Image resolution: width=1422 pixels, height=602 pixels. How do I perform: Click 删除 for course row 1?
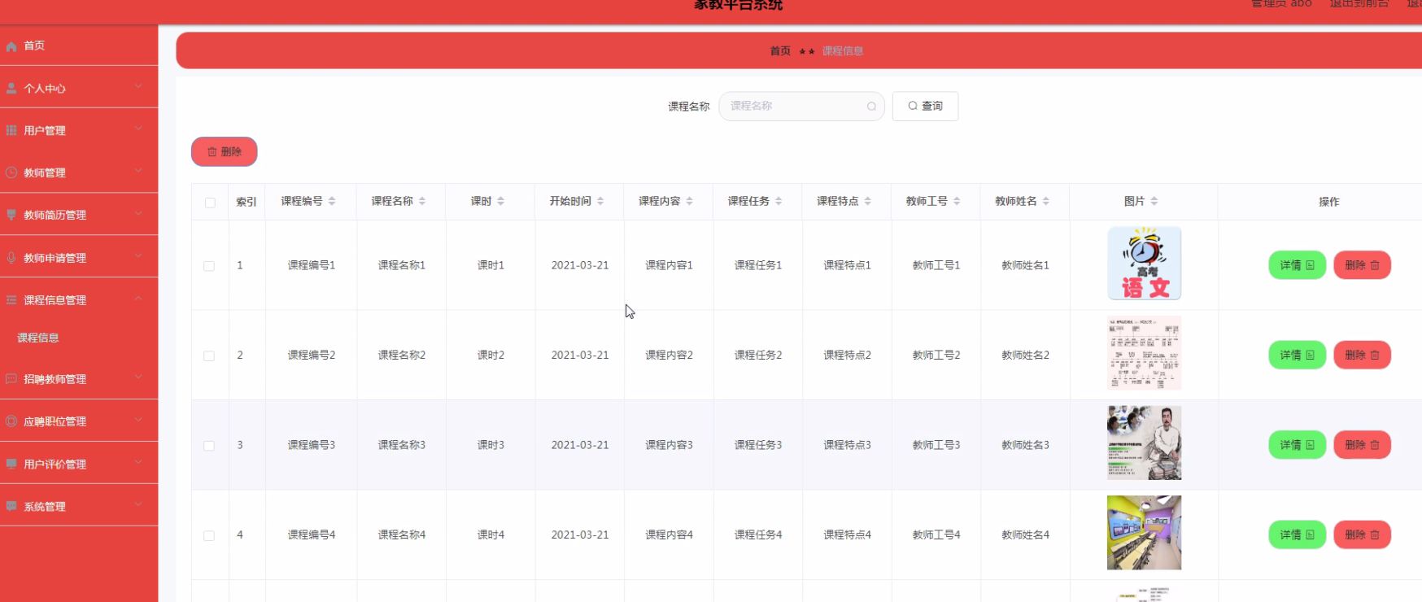[1363, 265]
